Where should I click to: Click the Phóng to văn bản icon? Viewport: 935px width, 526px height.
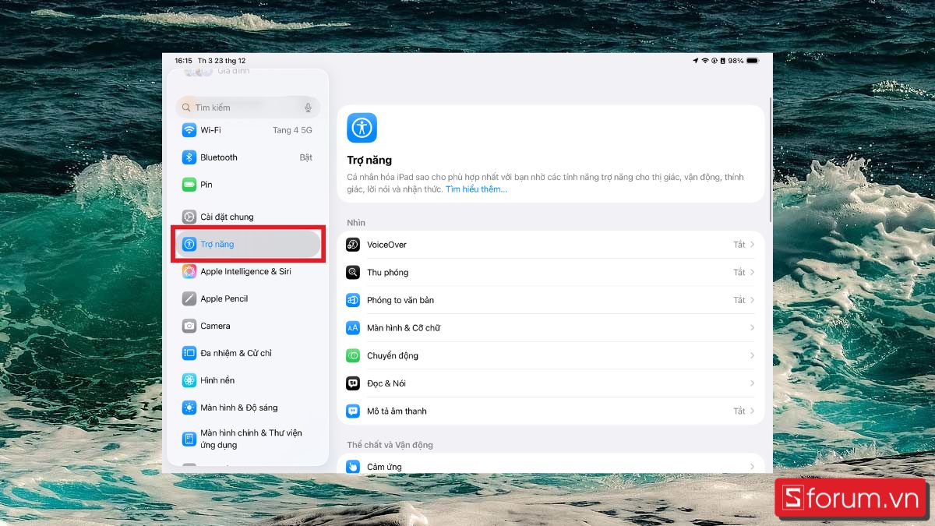coord(353,300)
